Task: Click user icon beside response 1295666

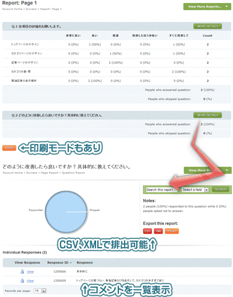Action: 22,271
